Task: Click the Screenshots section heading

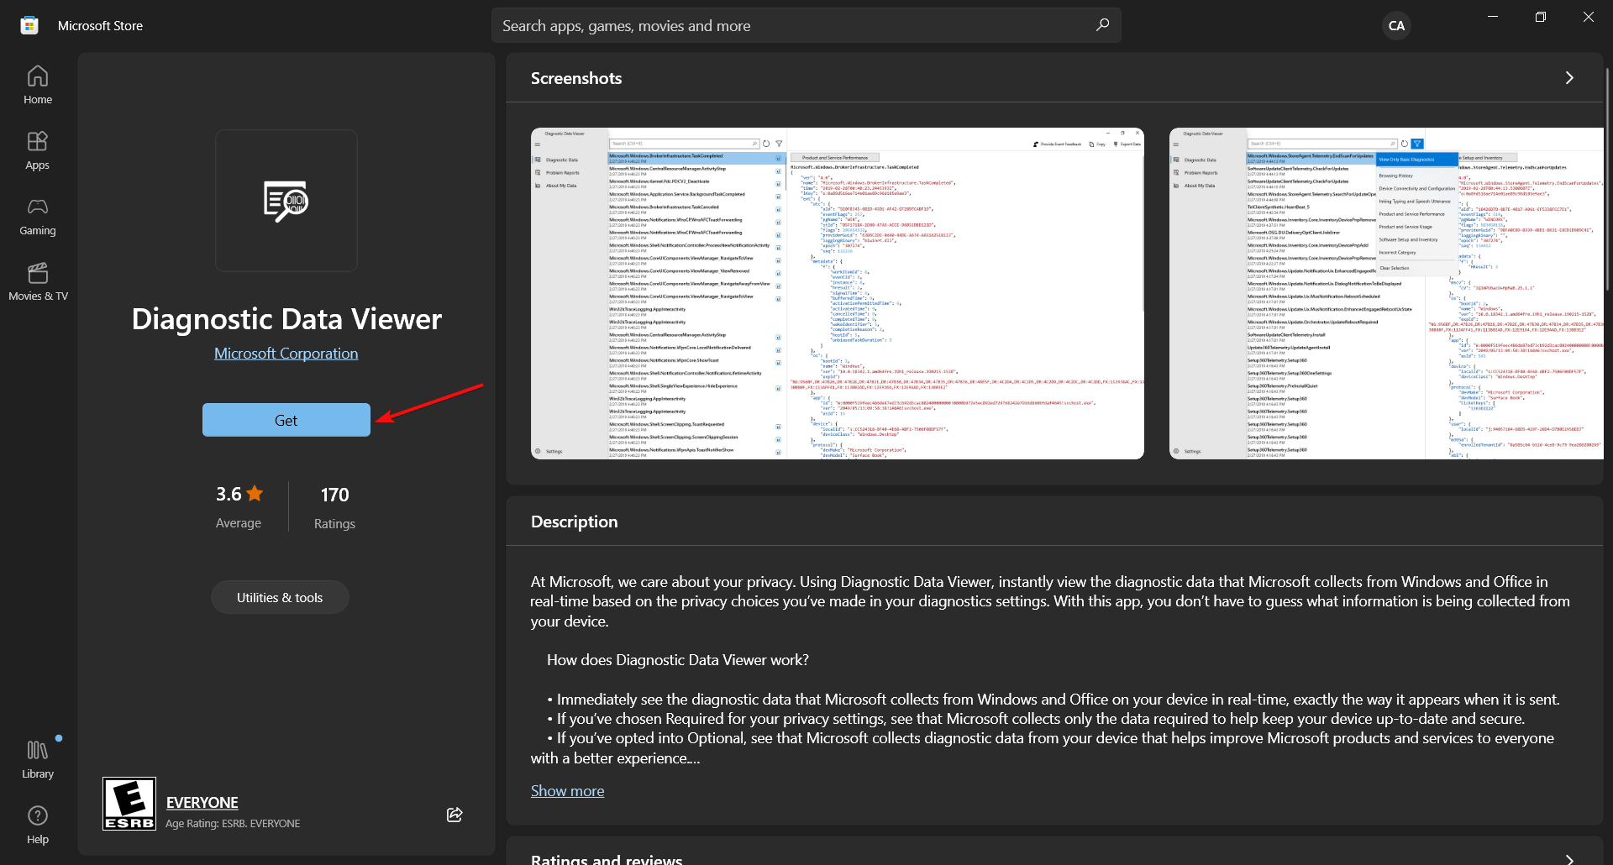Action: tap(576, 78)
